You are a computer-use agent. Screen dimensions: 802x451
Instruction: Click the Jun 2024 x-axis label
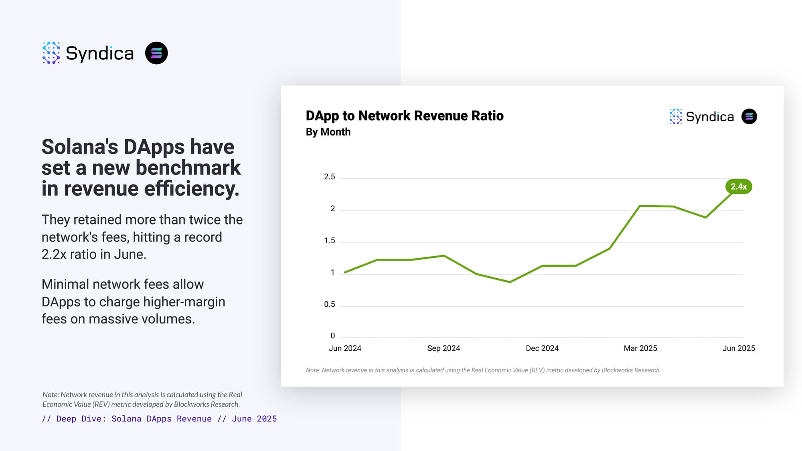345,348
